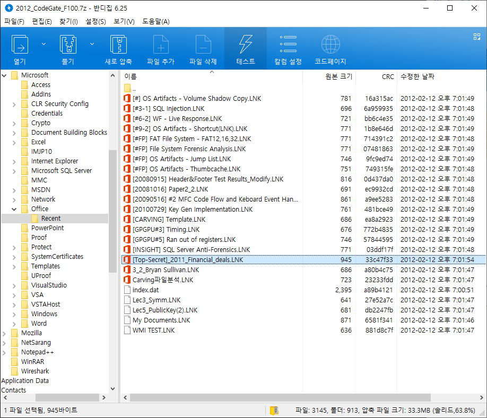Open the 보기(V) menu

pos(124,21)
